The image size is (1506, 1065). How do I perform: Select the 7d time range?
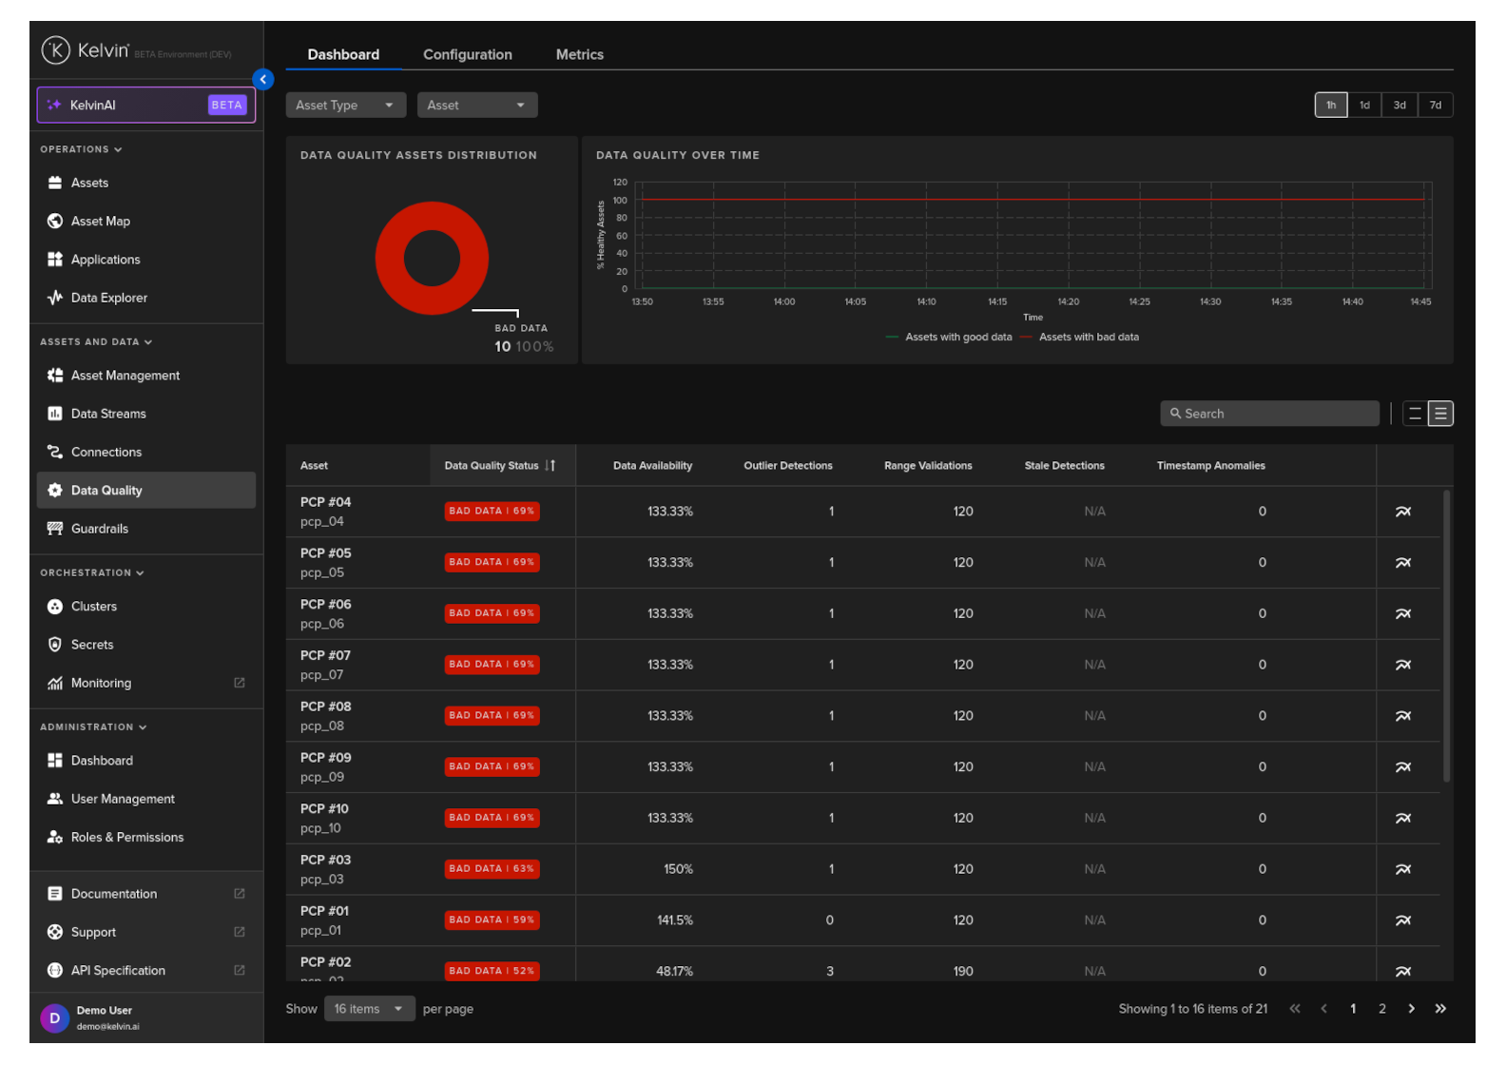coord(1435,106)
